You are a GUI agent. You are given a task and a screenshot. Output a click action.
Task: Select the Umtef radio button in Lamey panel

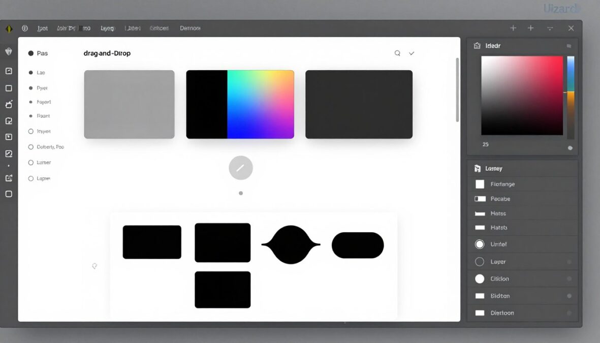(480, 244)
